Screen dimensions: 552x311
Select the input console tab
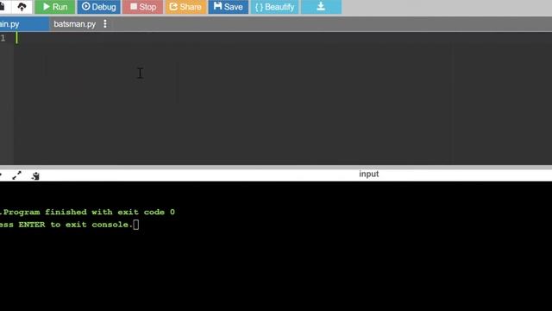click(x=368, y=174)
